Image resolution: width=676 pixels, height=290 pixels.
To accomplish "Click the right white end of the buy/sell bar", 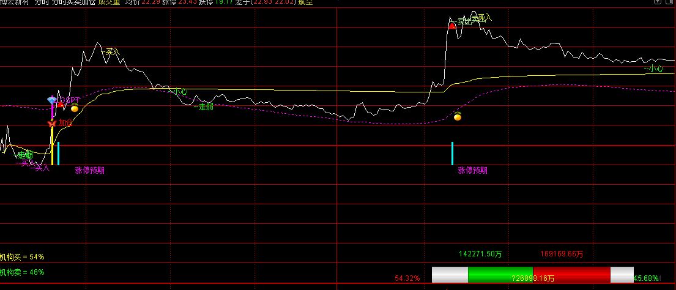I will coord(622,275).
